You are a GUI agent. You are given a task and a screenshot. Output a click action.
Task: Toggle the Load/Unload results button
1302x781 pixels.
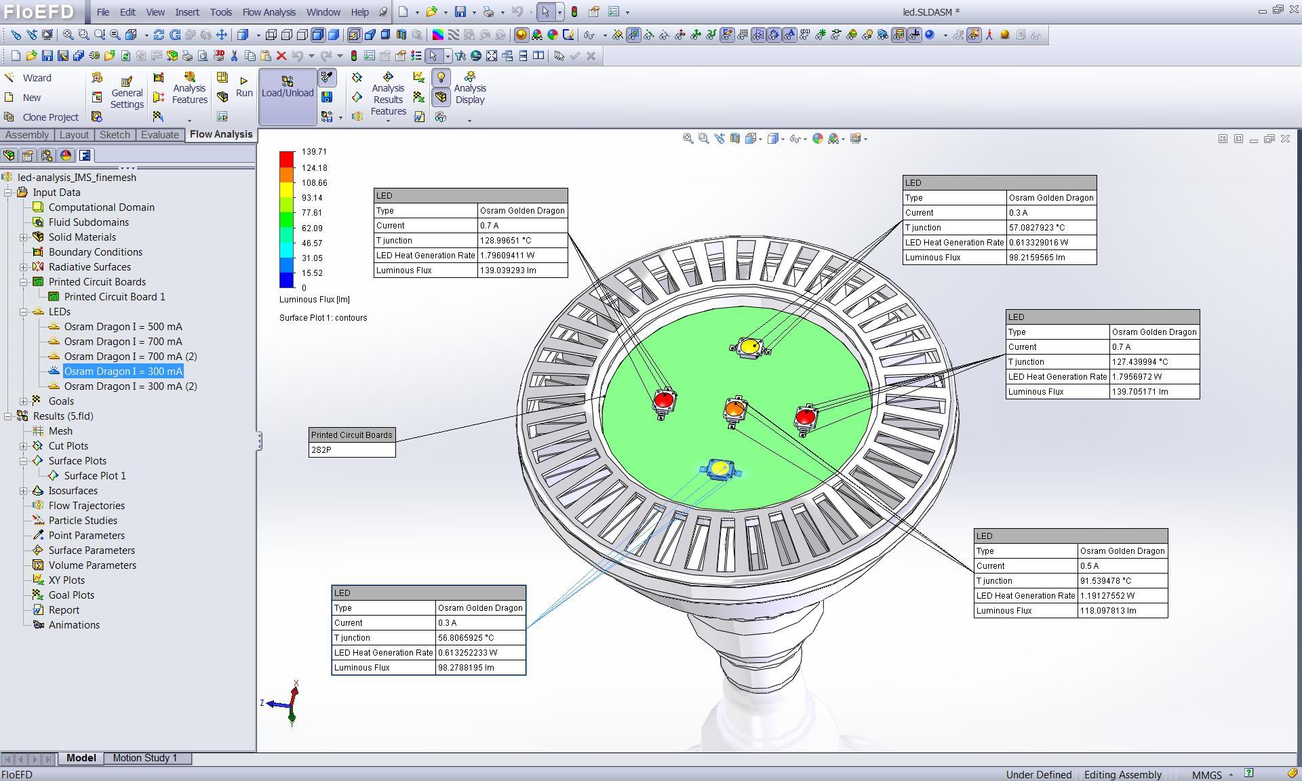(x=288, y=88)
